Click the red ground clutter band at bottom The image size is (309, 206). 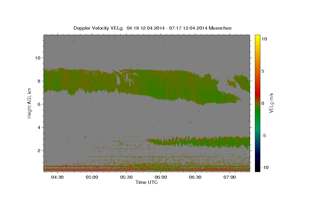pos(147,168)
